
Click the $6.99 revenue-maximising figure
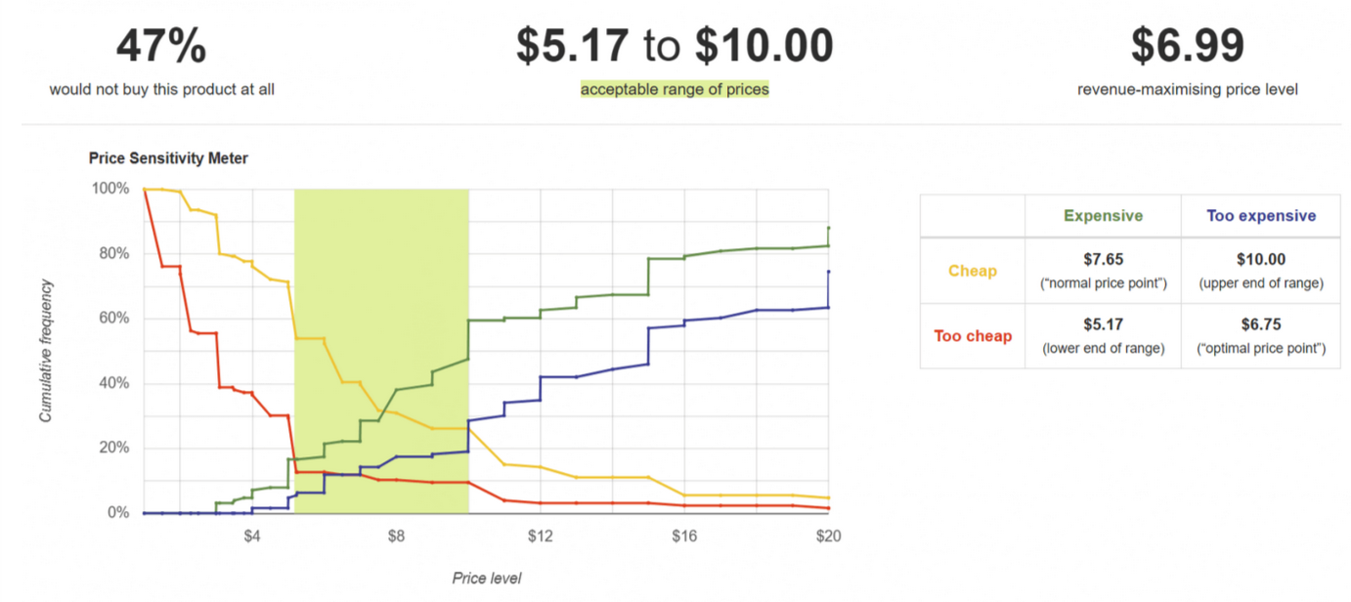tap(1188, 46)
